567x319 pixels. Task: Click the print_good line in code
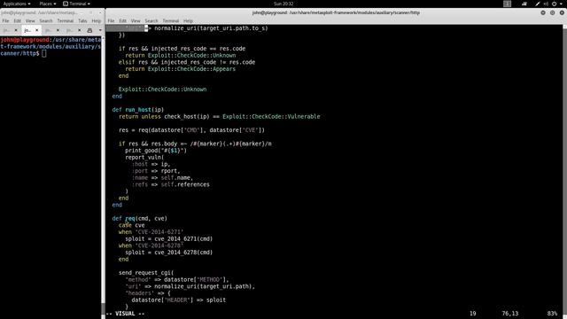[156, 151]
